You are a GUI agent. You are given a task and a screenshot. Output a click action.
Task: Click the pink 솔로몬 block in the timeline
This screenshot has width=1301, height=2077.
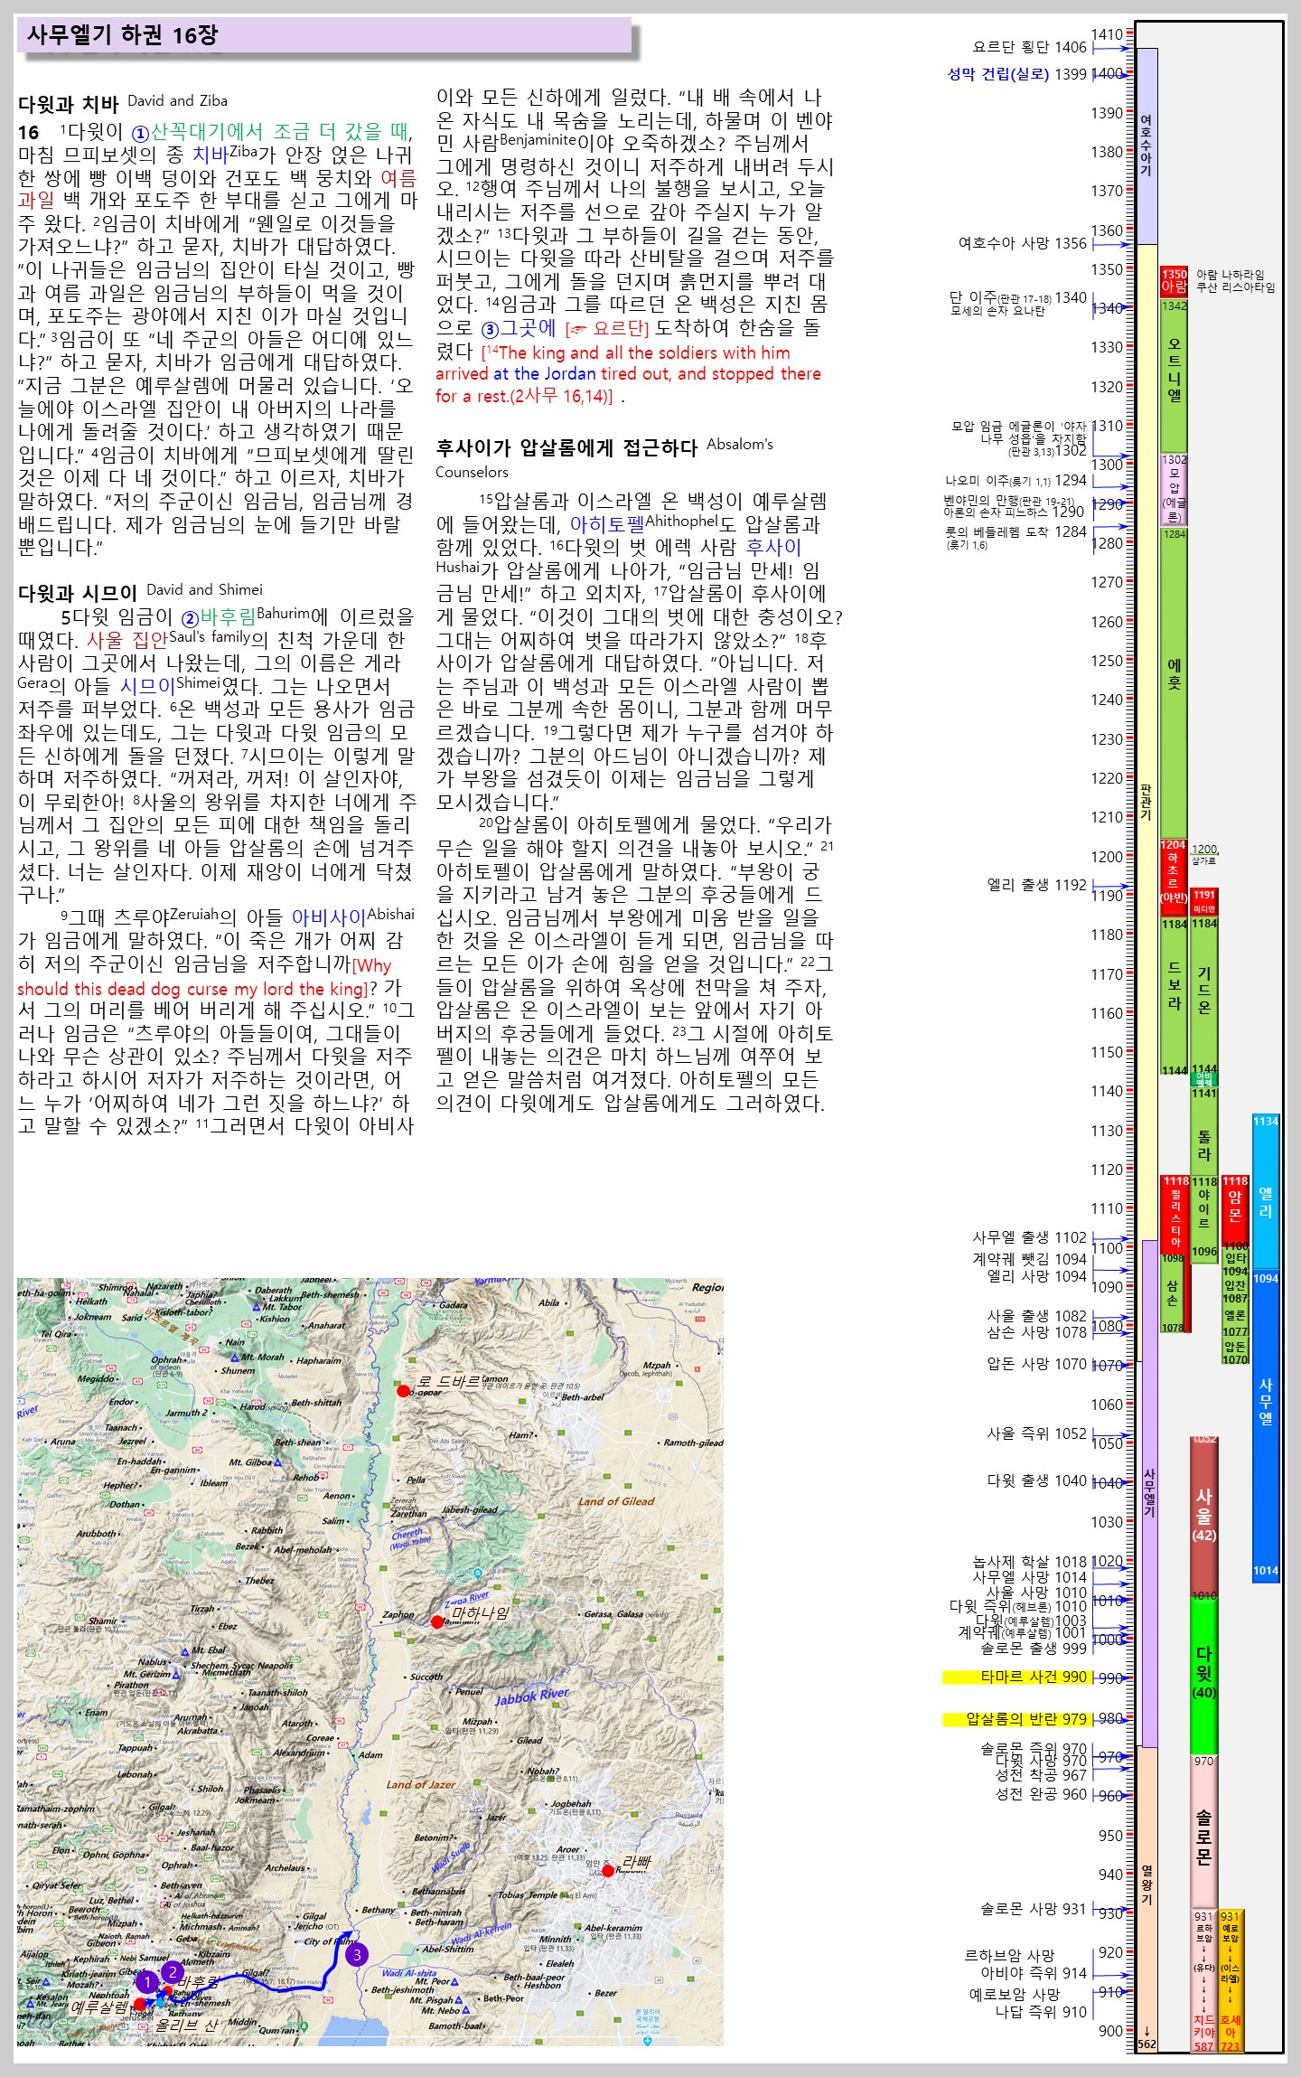coord(1203,1831)
